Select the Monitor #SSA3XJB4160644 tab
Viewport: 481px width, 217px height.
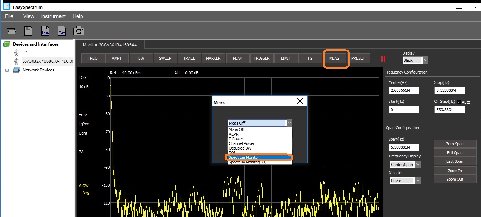(110, 45)
